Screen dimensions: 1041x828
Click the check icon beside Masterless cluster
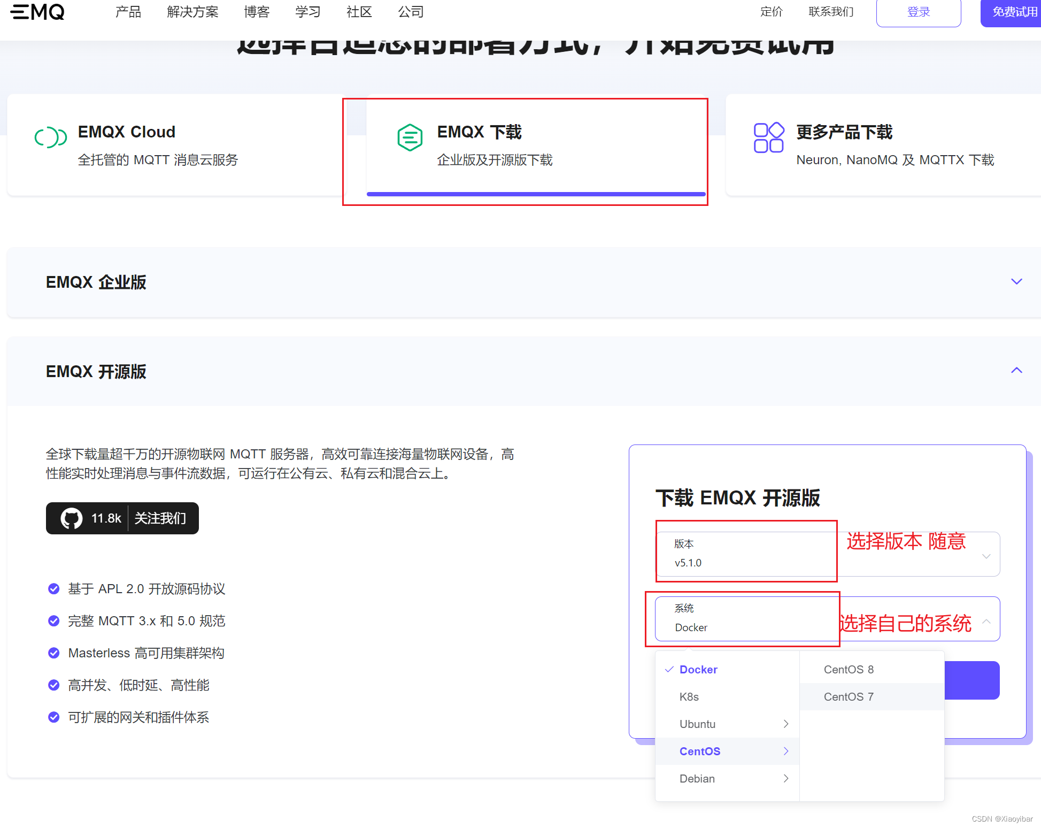pyautogui.click(x=54, y=653)
